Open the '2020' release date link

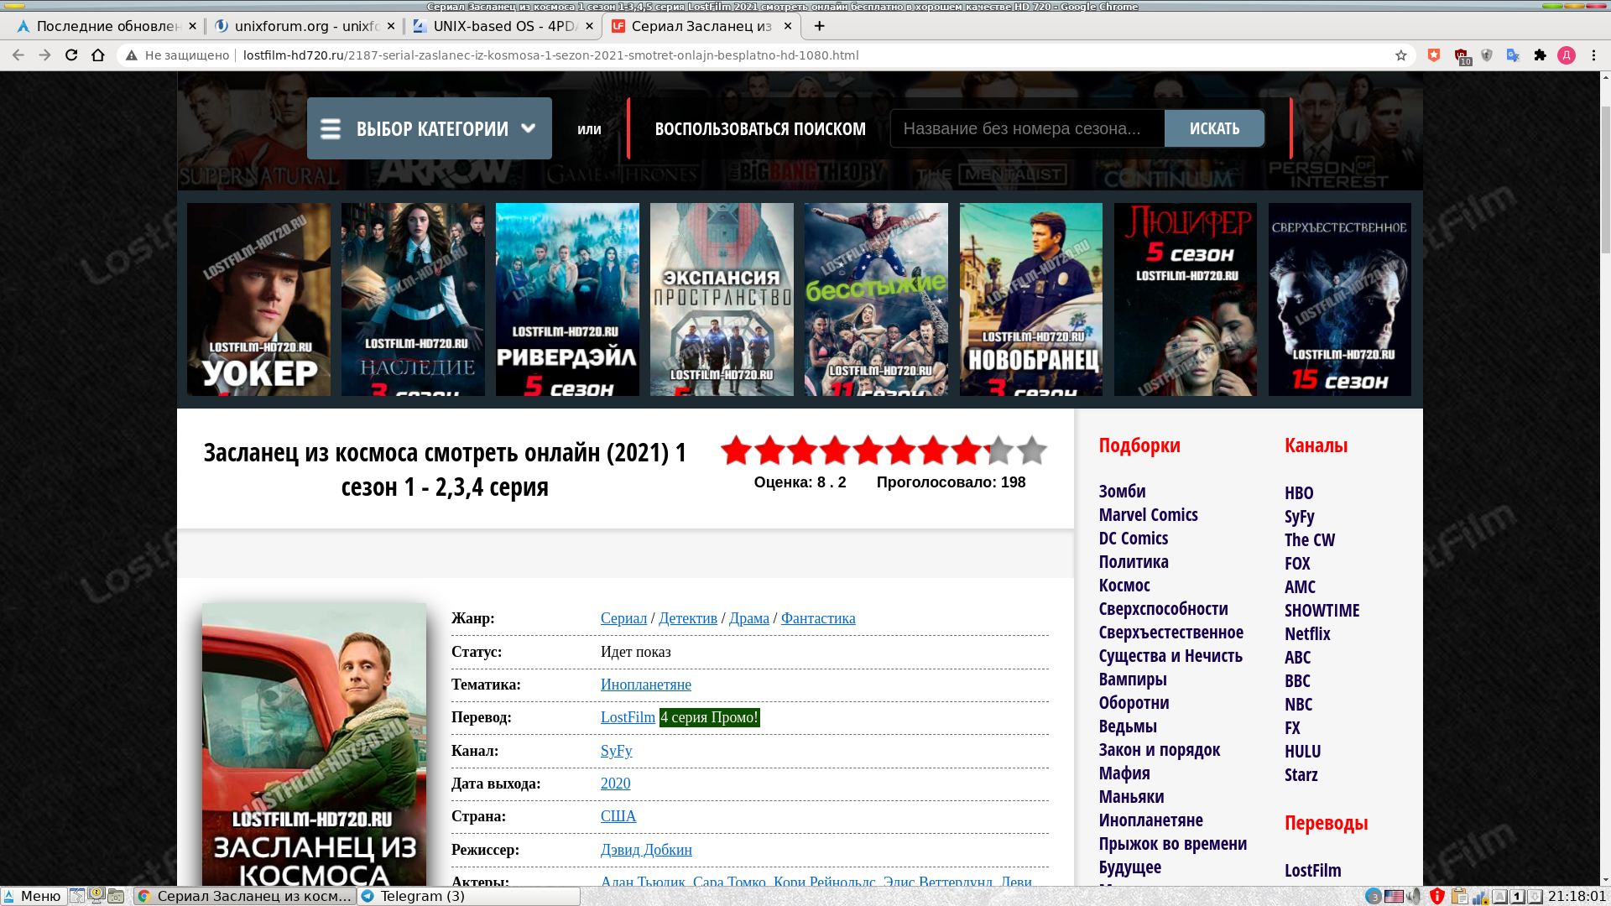pos(616,784)
